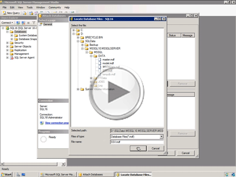This screenshot has width=236, height=177.
Task: Collapse the MSSQL10.MSSQLSERVER folder
Action: (x=82, y=49)
